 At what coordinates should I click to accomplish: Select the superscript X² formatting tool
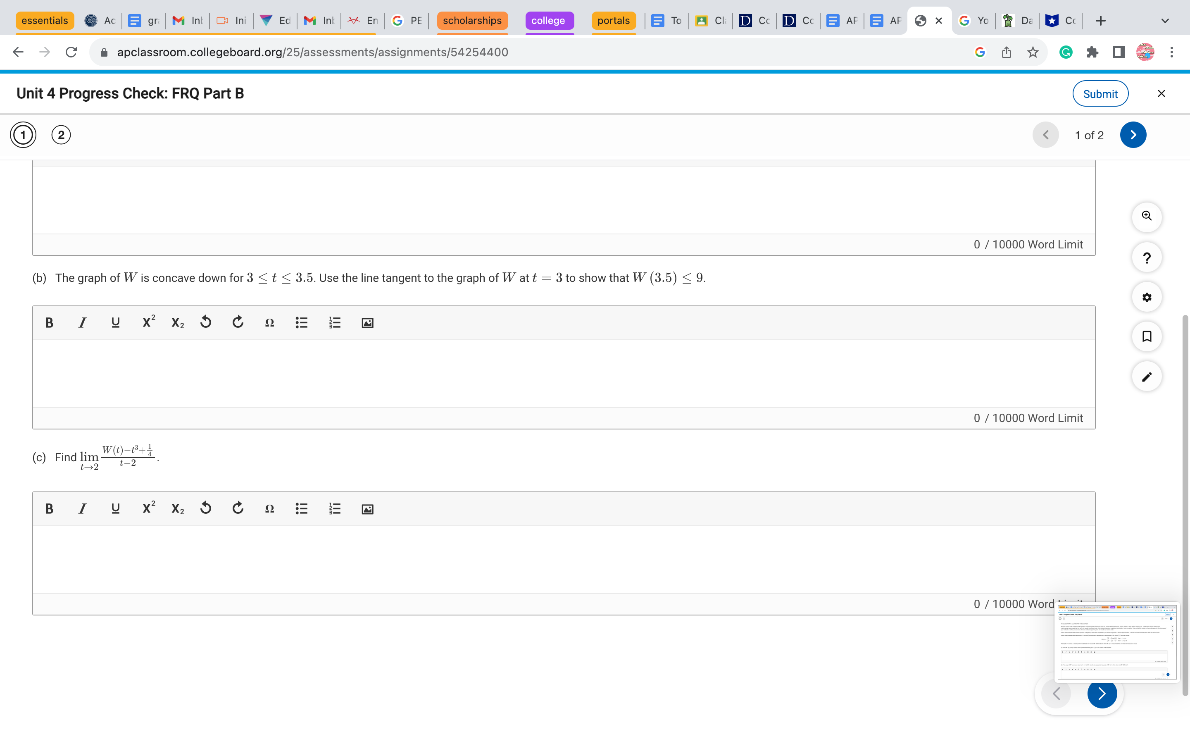[x=148, y=322]
